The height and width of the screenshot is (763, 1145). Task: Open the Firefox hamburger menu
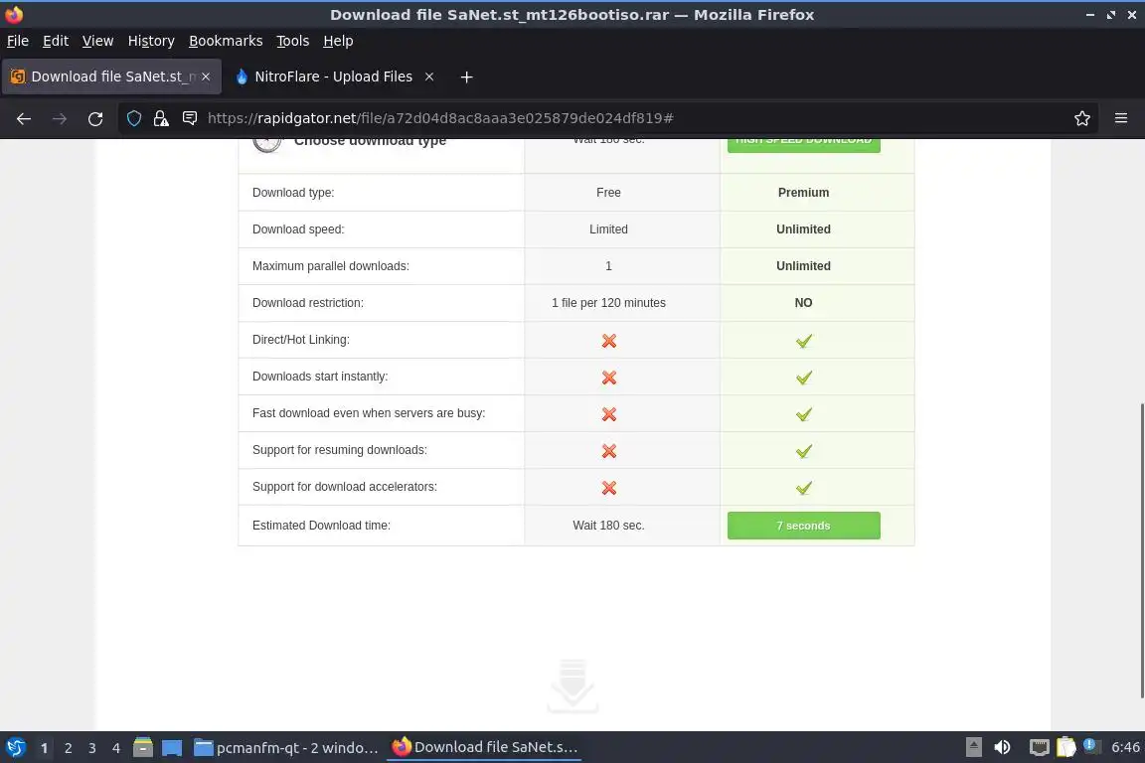coord(1121,118)
